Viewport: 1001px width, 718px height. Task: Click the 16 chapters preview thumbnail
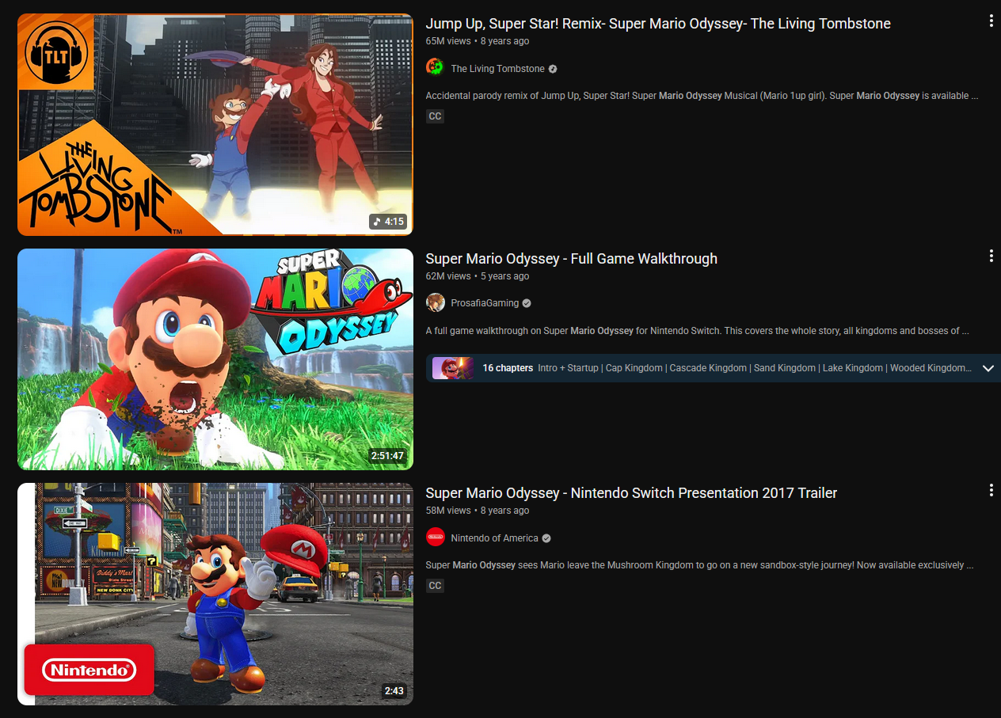click(453, 368)
